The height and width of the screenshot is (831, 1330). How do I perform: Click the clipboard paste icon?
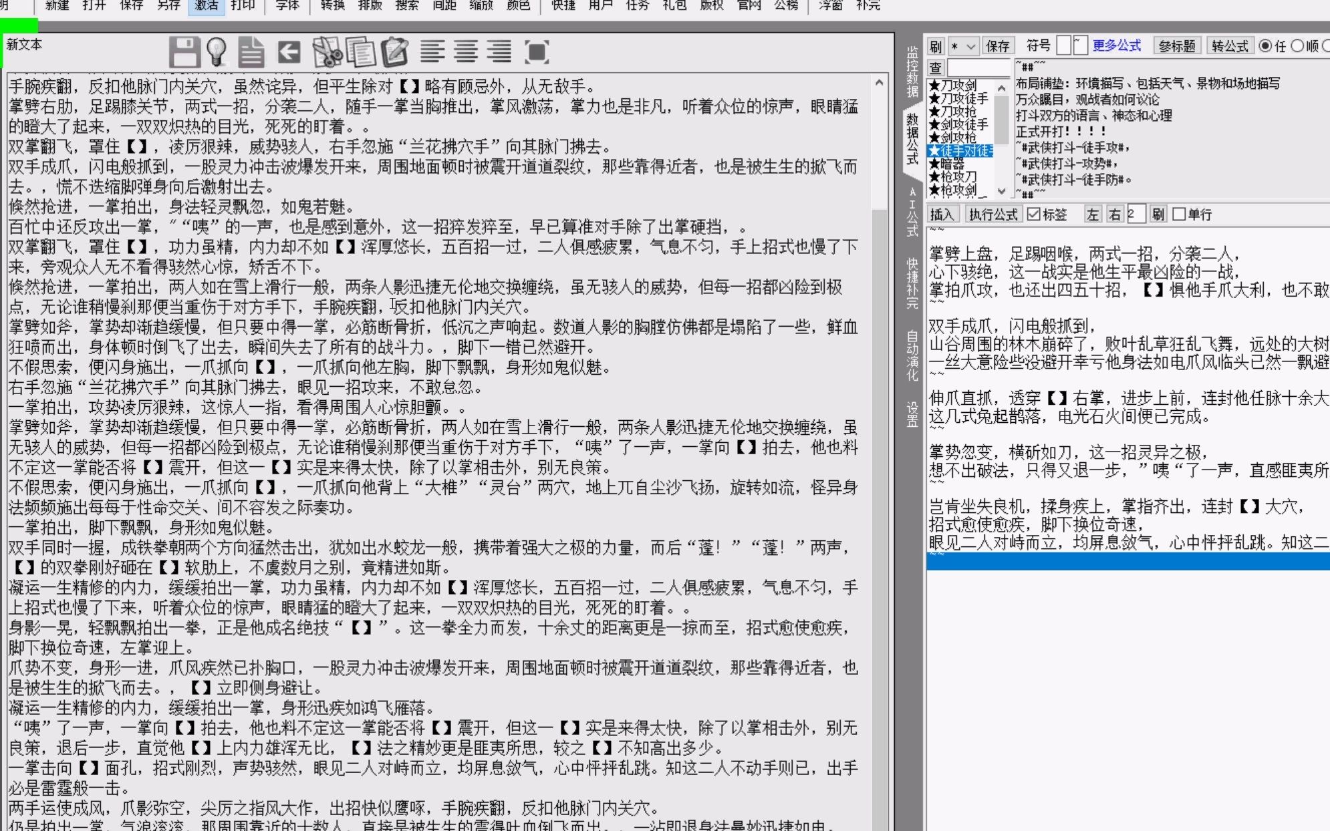click(x=394, y=51)
